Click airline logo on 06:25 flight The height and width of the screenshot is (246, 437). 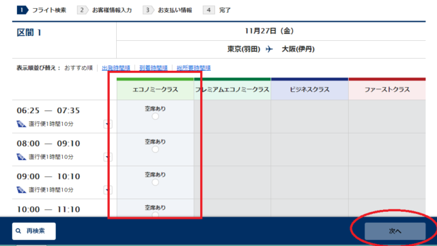(21, 124)
